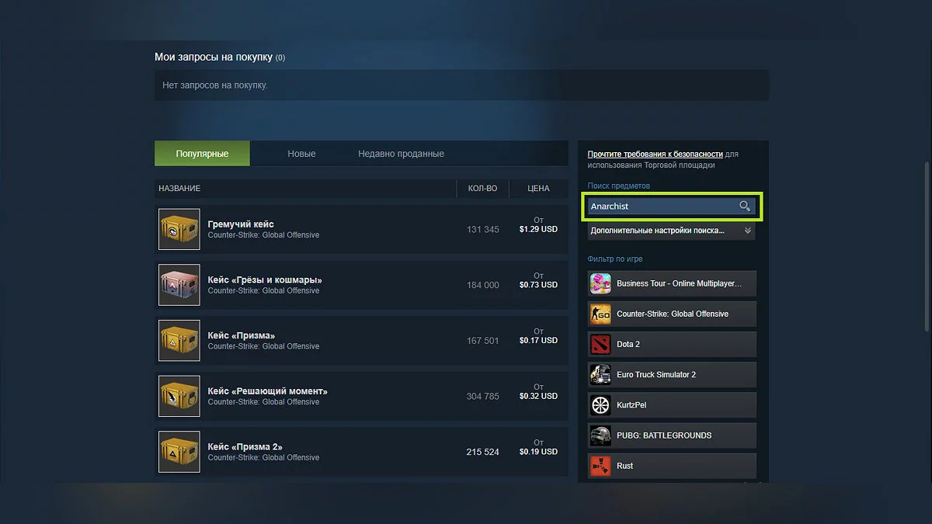Click the PUBG: BATTLEGROUNDS icon

click(x=600, y=435)
